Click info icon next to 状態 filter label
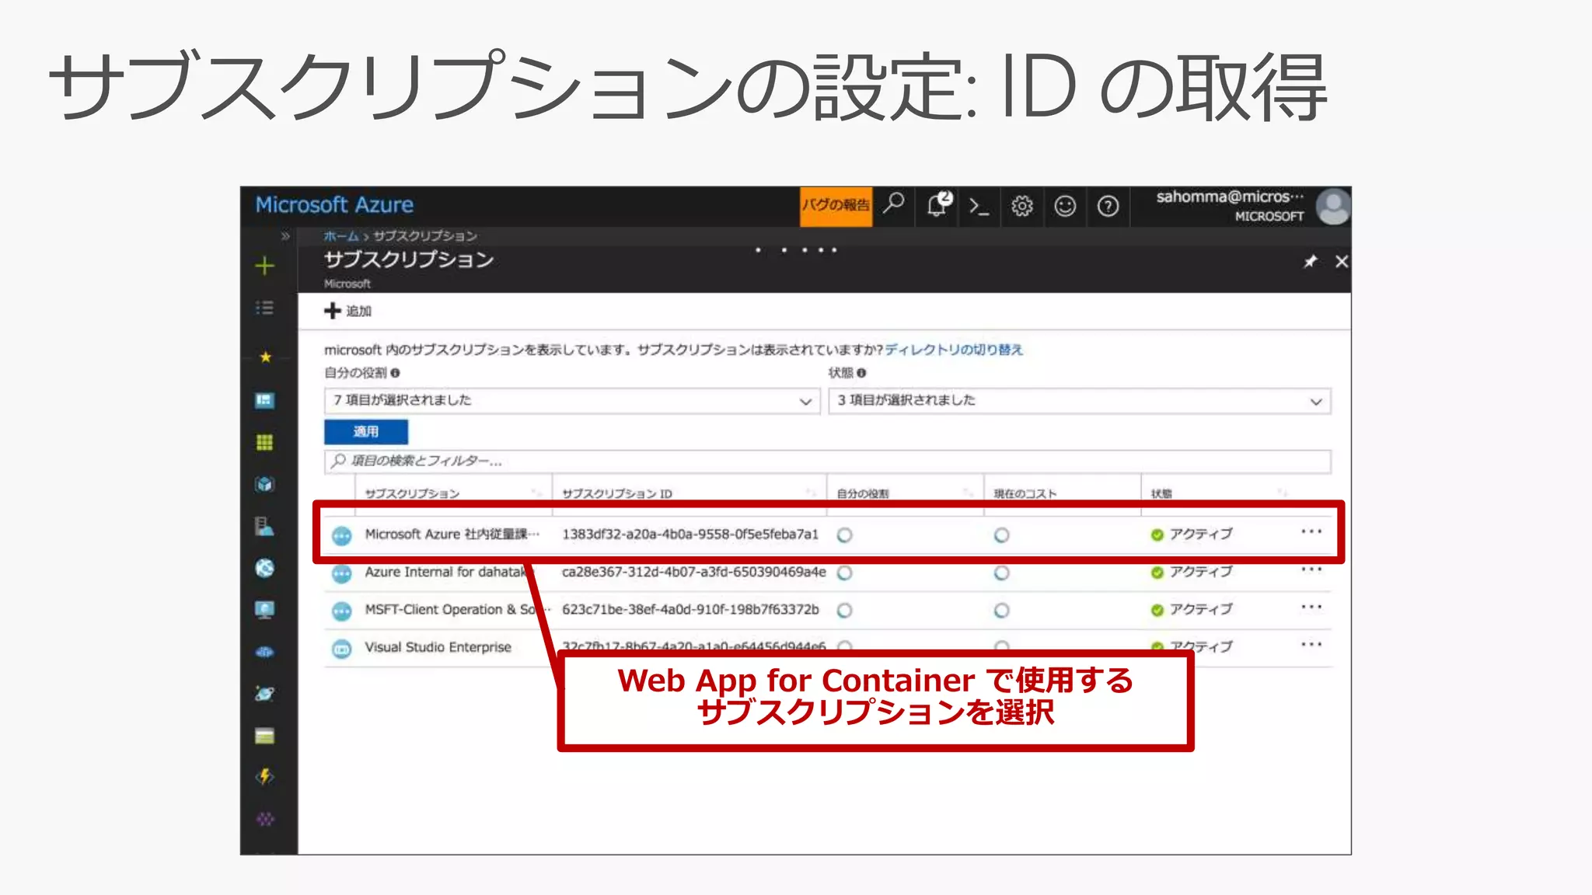The height and width of the screenshot is (895, 1592). (x=861, y=373)
